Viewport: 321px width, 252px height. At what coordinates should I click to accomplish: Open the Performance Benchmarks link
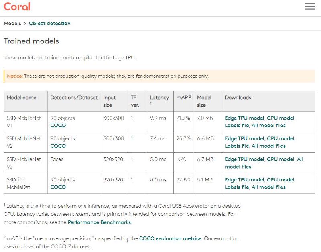pyautogui.click(x=99, y=222)
